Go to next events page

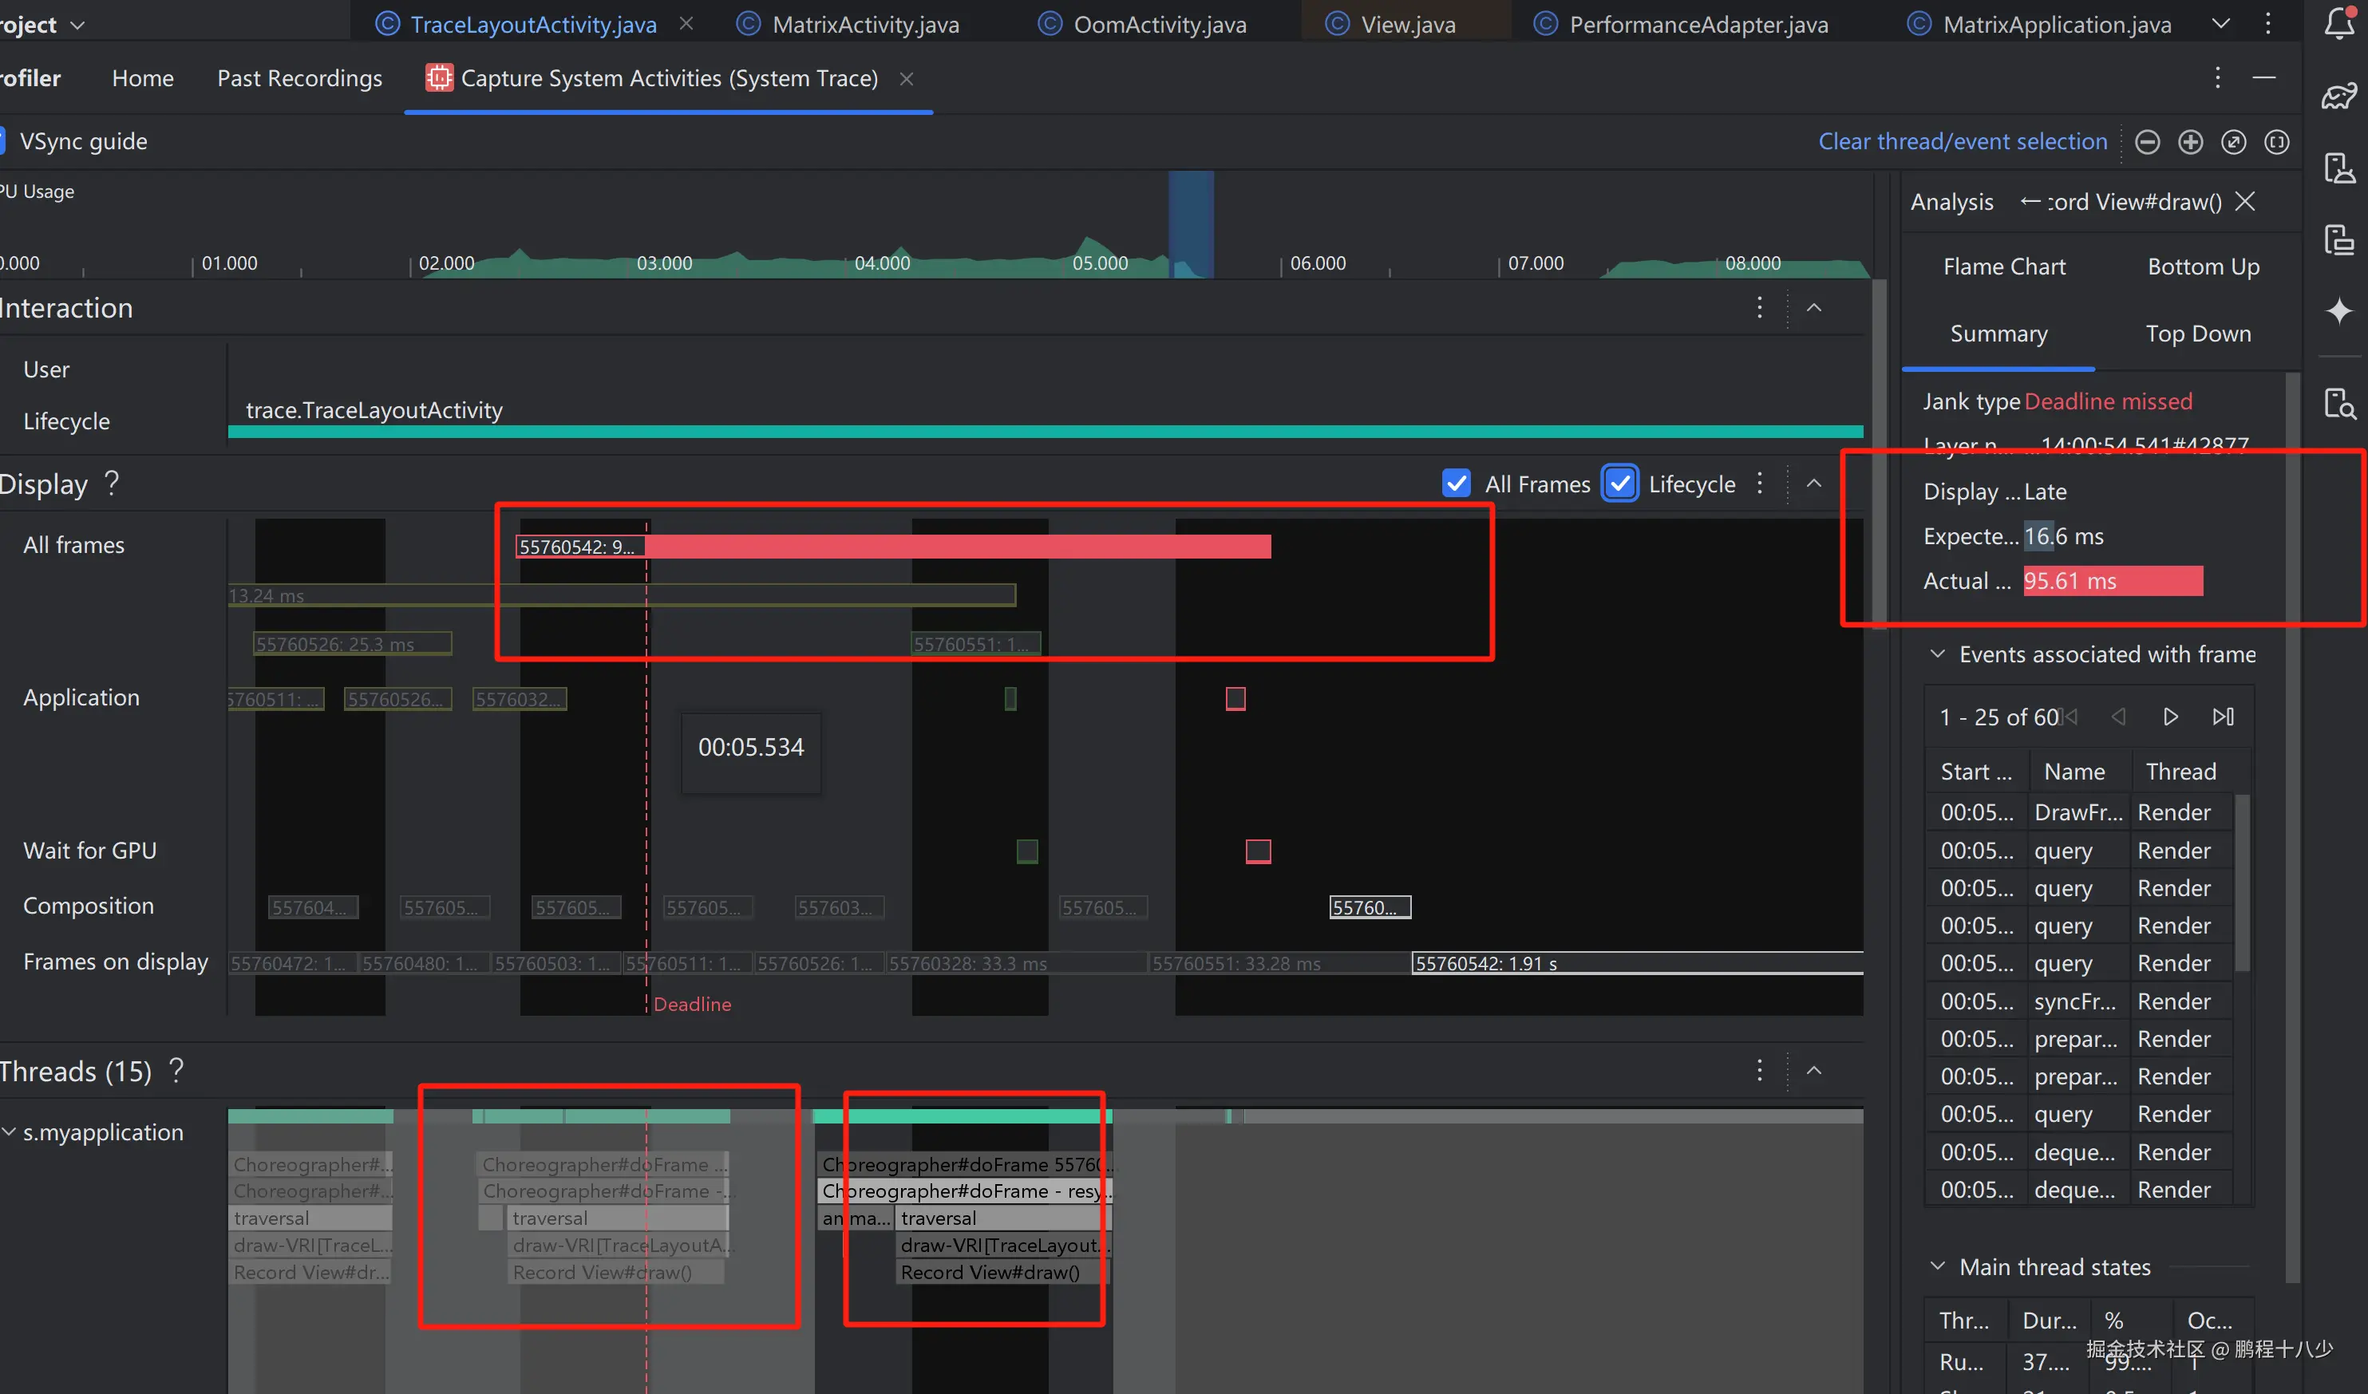[x=2171, y=717]
